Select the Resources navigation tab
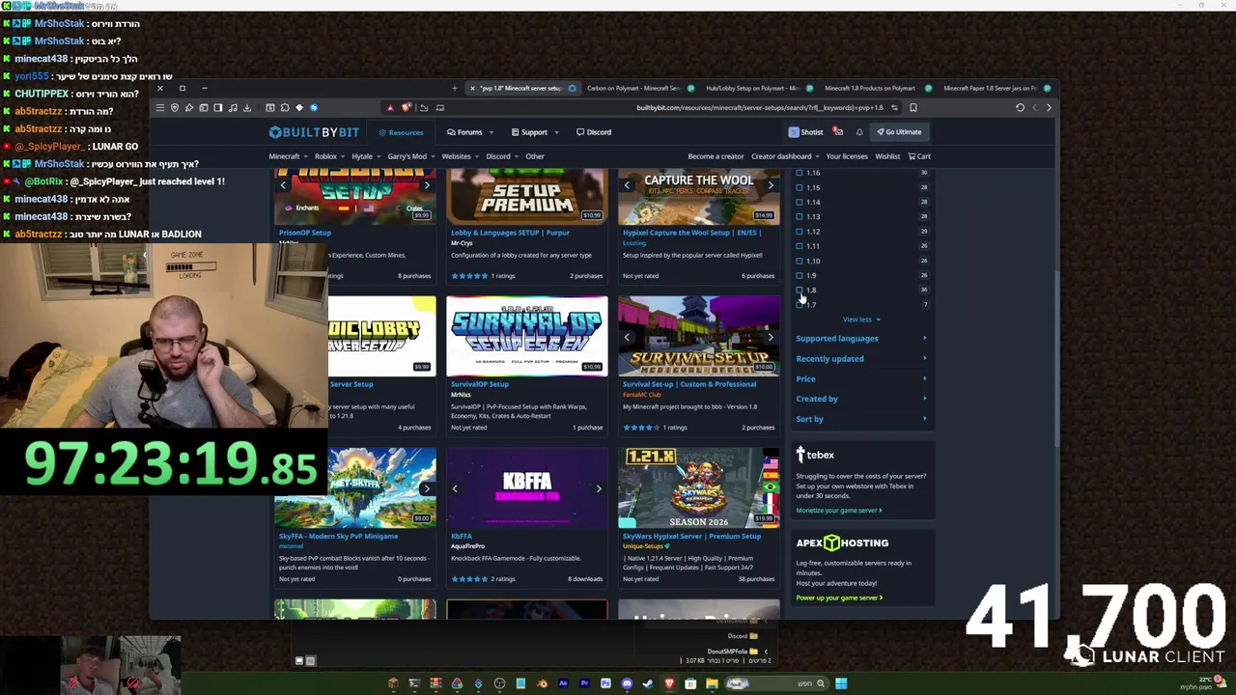Image resolution: width=1236 pixels, height=695 pixels. click(401, 132)
